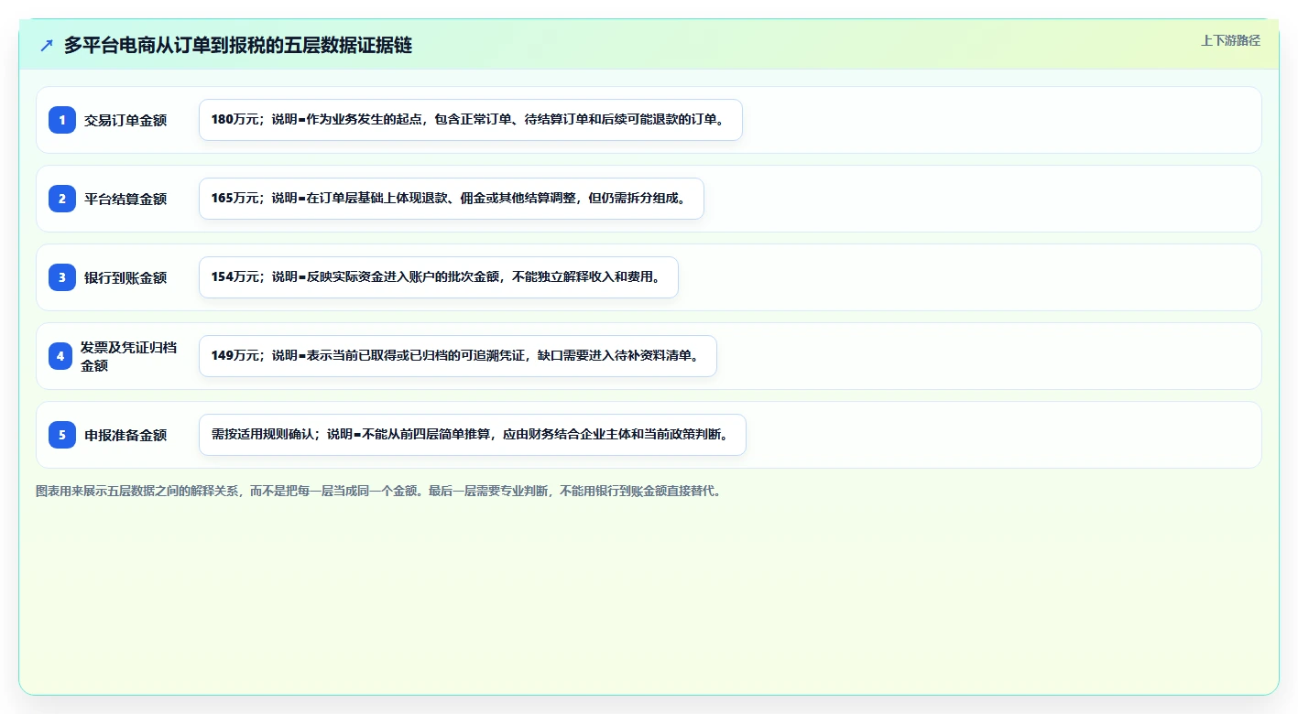Viewport: 1298px width, 714px height.
Task: Click the 发票及凭证归档金额 label
Action: 129,356
